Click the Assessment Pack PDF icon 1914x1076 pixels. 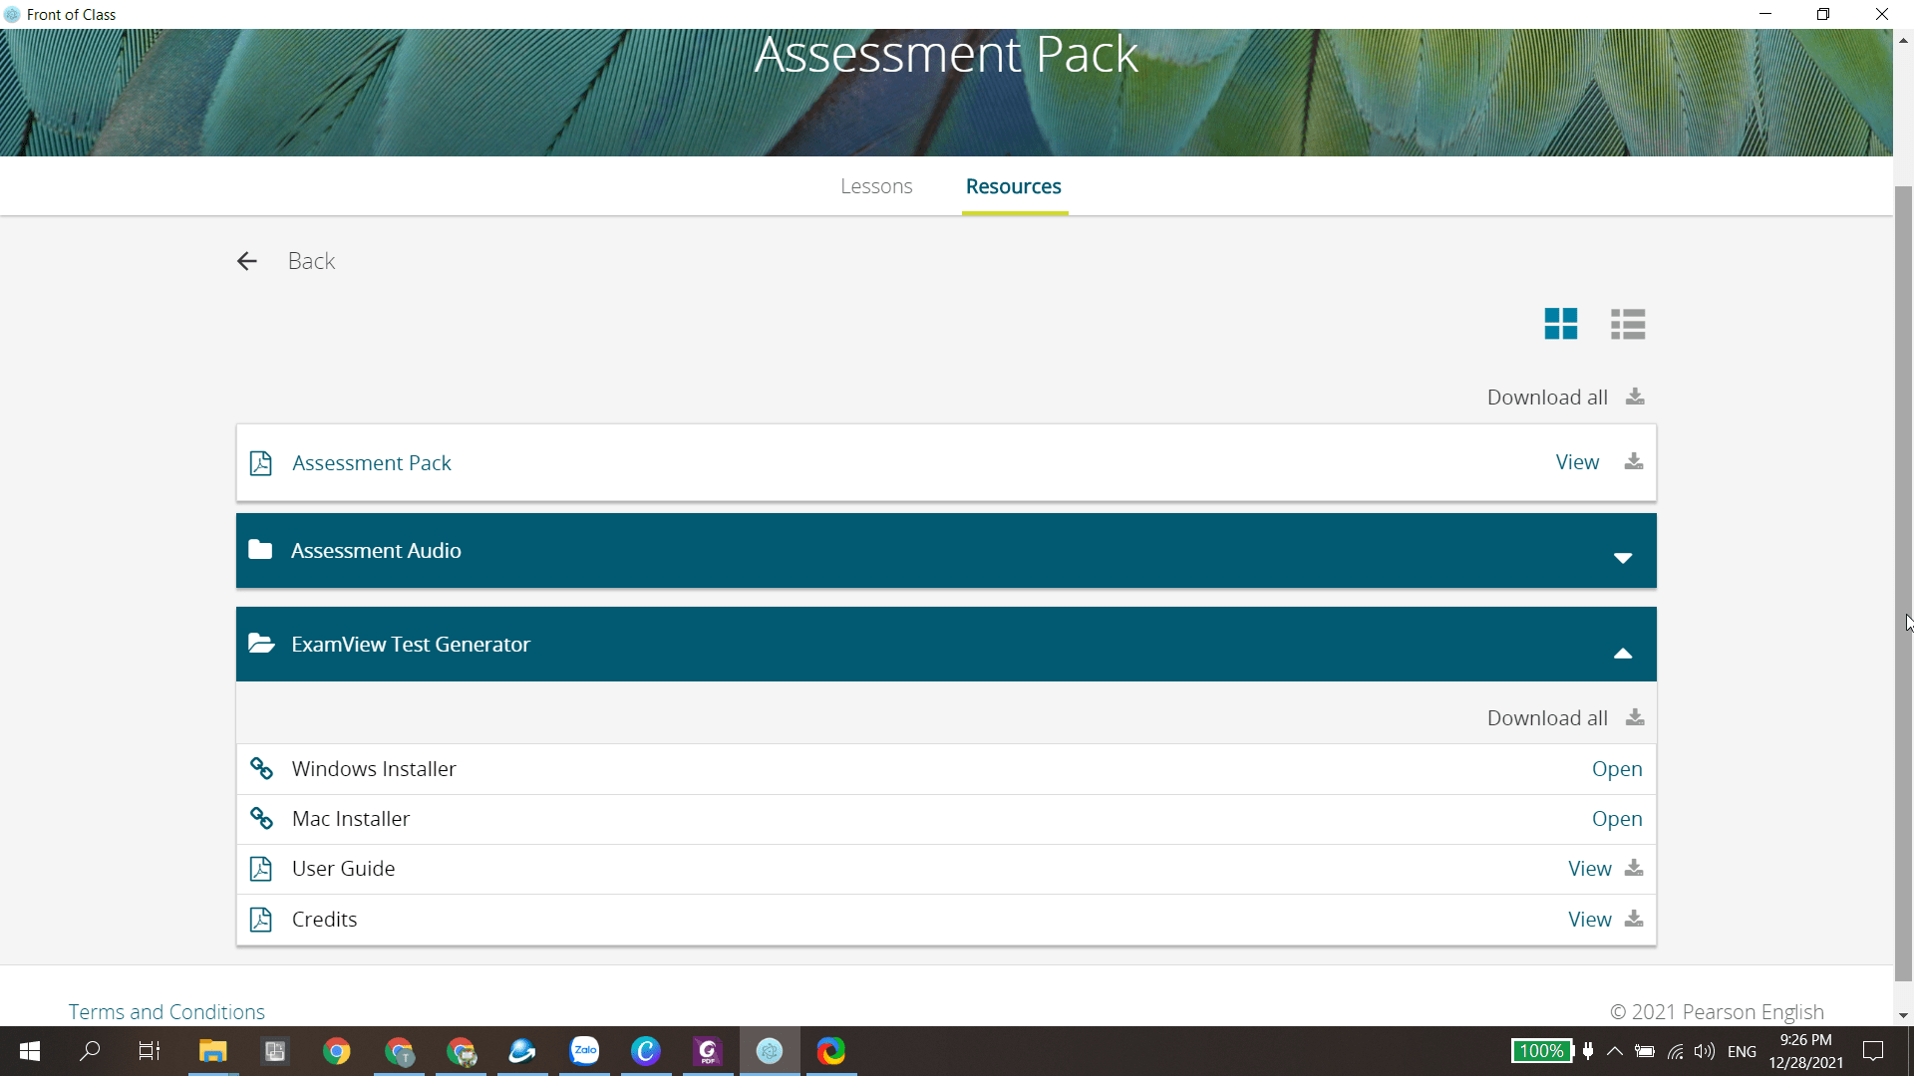click(x=260, y=463)
